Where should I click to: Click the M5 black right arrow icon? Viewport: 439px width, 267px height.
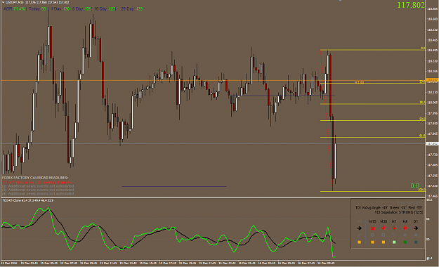pyautogui.click(x=359, y=228)
